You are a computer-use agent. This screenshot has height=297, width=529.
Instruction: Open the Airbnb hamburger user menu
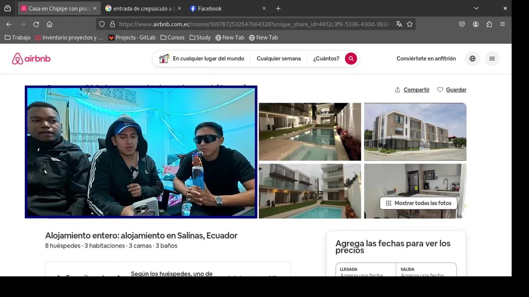point(492,59)
